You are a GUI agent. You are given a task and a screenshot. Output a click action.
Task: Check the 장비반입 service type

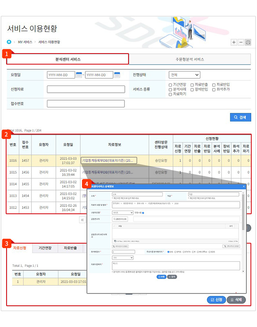pyautogui.click(x=192, y=90)
